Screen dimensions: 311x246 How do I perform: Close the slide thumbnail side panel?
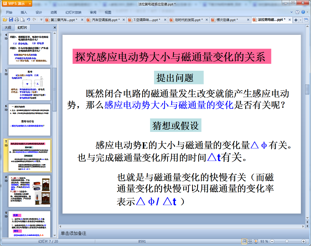pyautogui.click(x=55, y=28)
